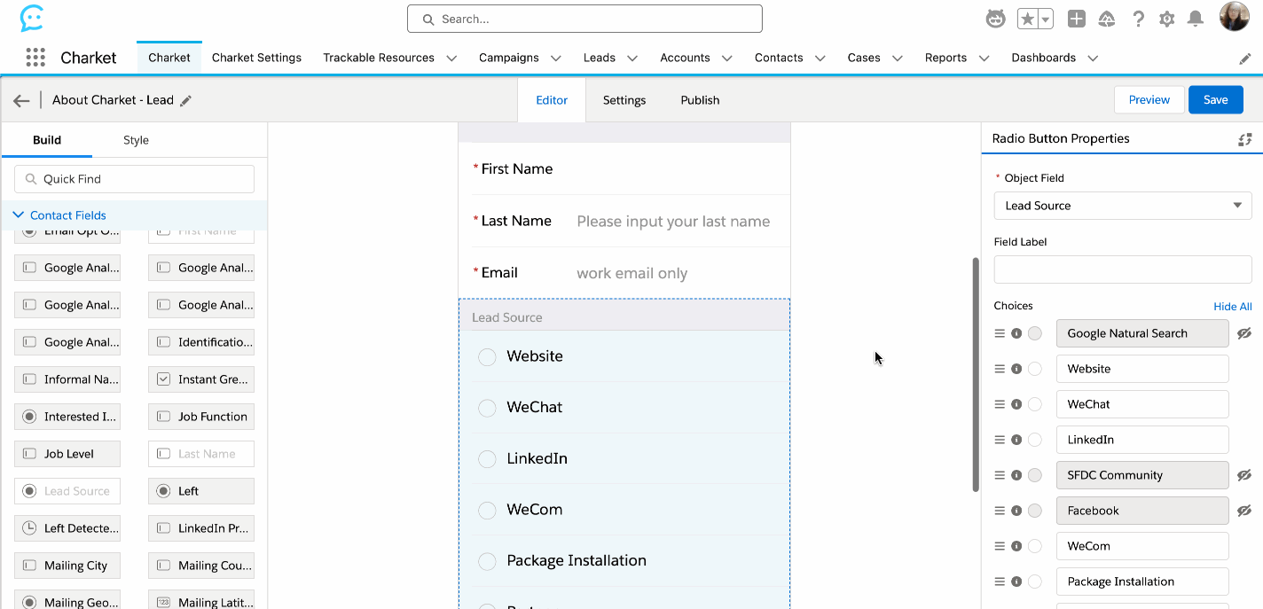Viewport: 1263px width, 609px height.
Task: Select the Informal Na... field element
Action: [67, 379]
